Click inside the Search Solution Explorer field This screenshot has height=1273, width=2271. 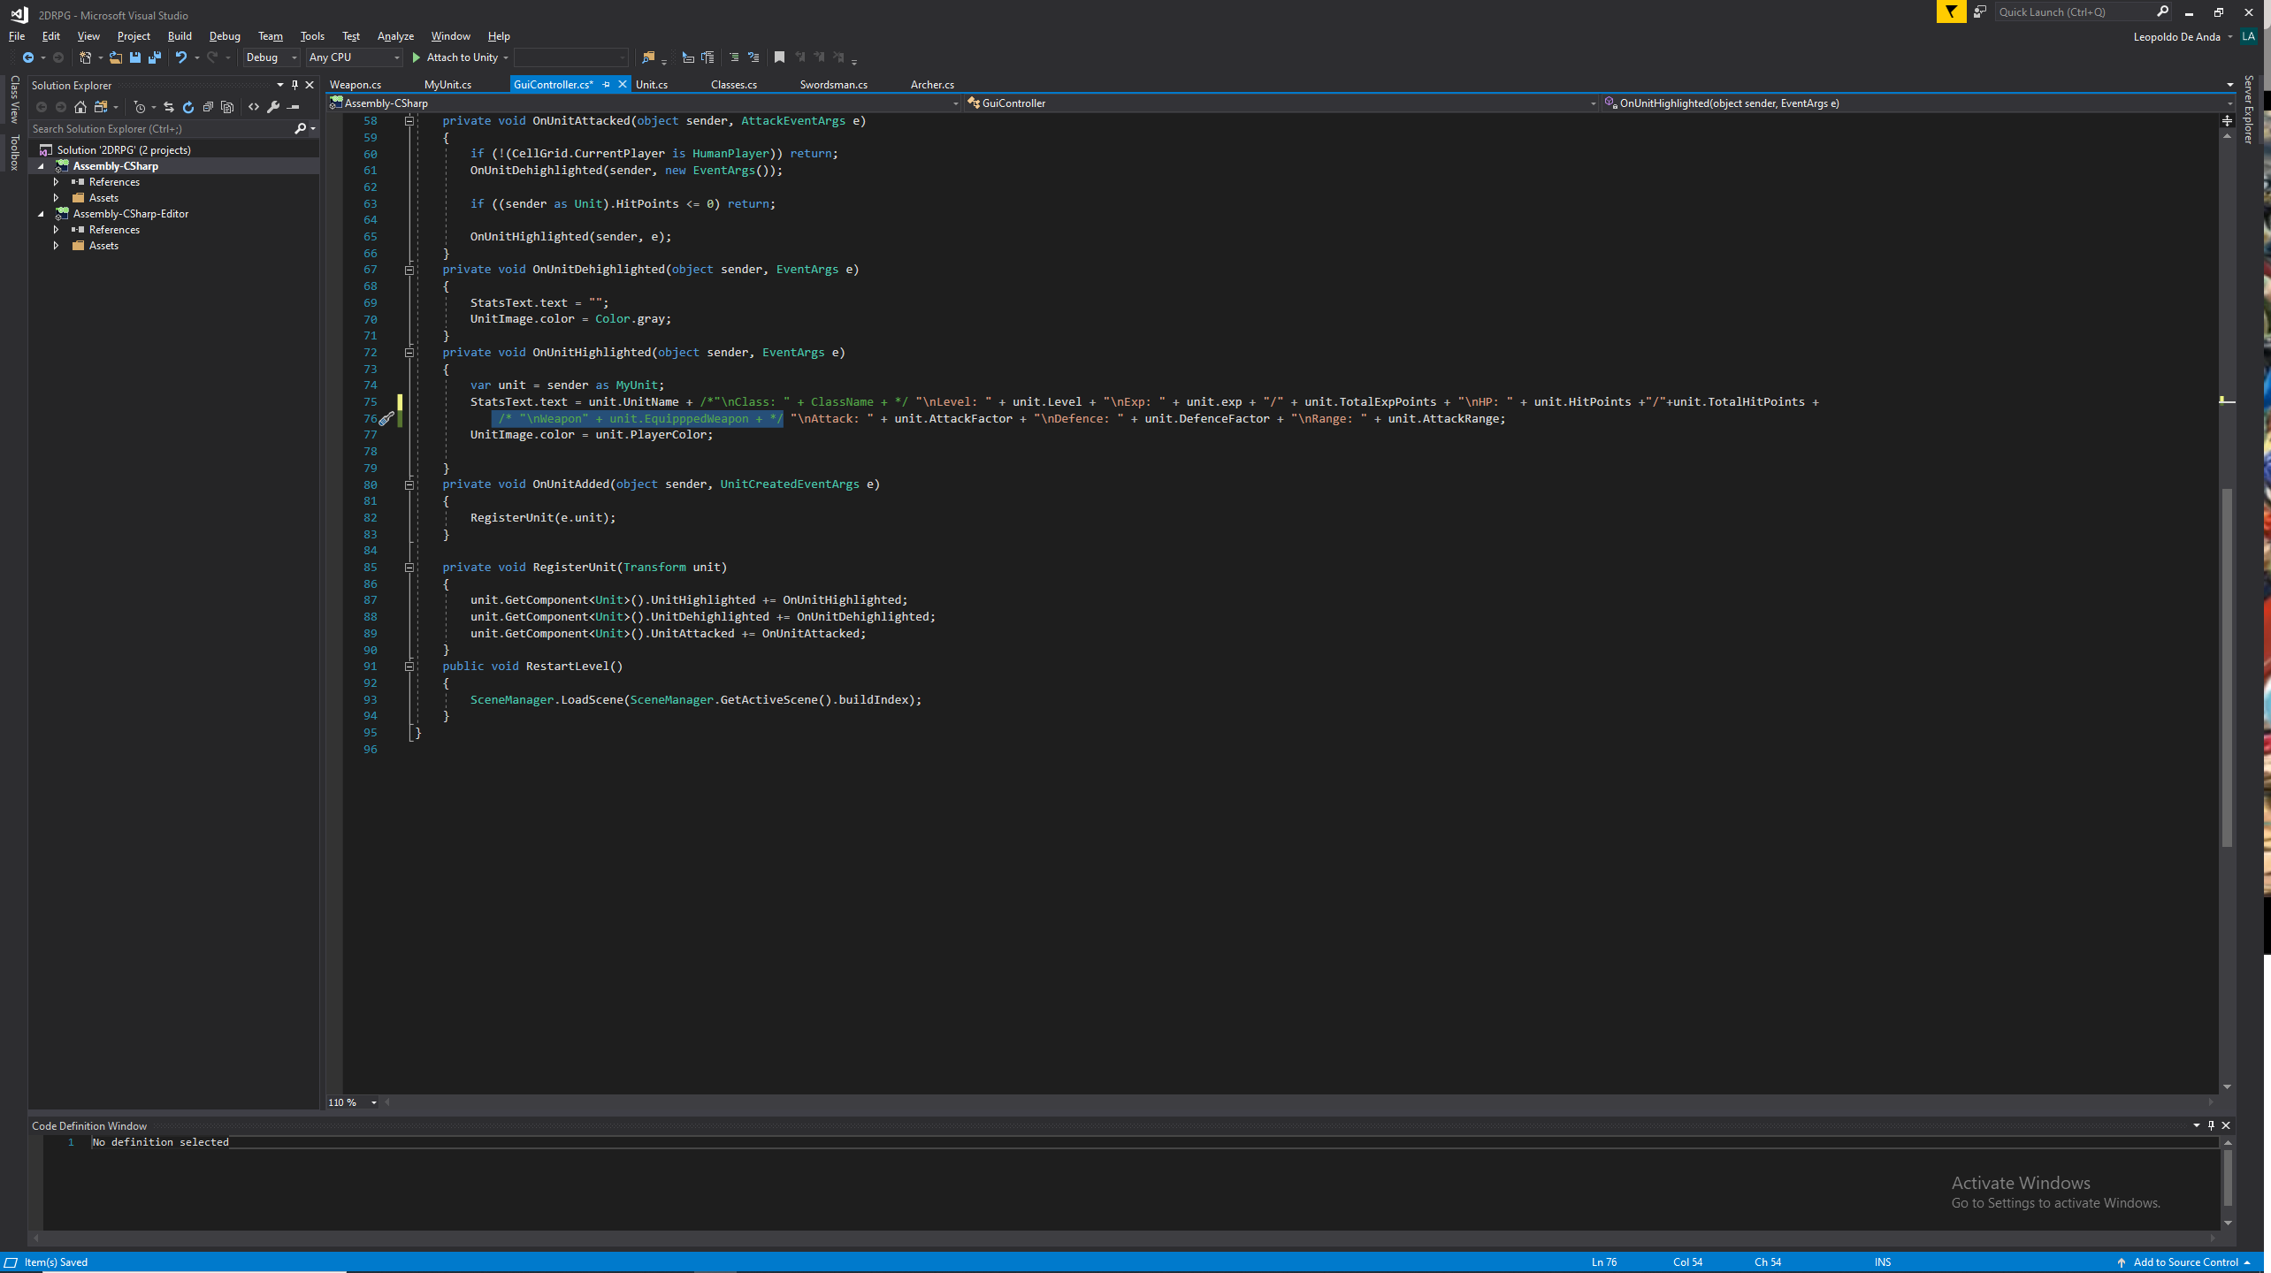point(159,128)
